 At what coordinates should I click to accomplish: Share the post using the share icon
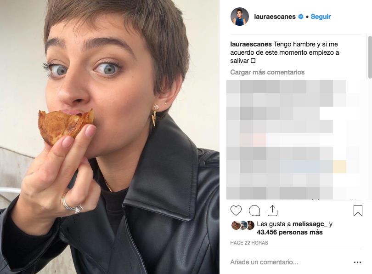click(x=272, y=211)
